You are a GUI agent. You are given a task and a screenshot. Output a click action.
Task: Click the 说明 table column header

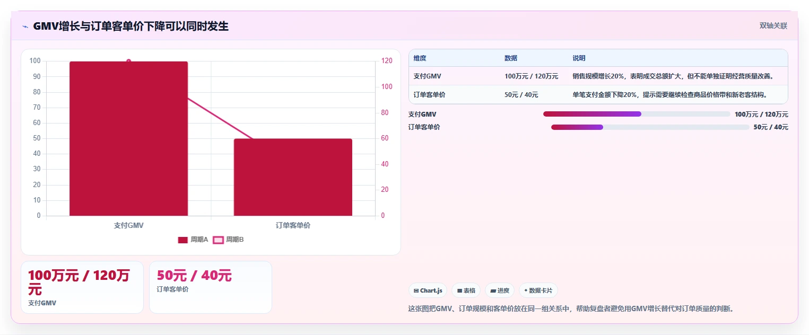(x=579, y=58)
